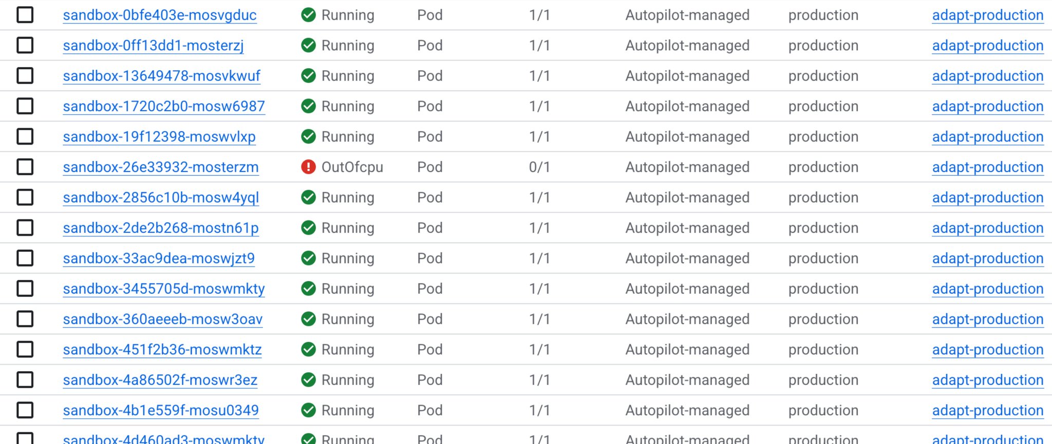Open pod sandbox-360aeeeb-mosw3oav
Viewport: 1052px width, 444px height.
pos(163,319)
